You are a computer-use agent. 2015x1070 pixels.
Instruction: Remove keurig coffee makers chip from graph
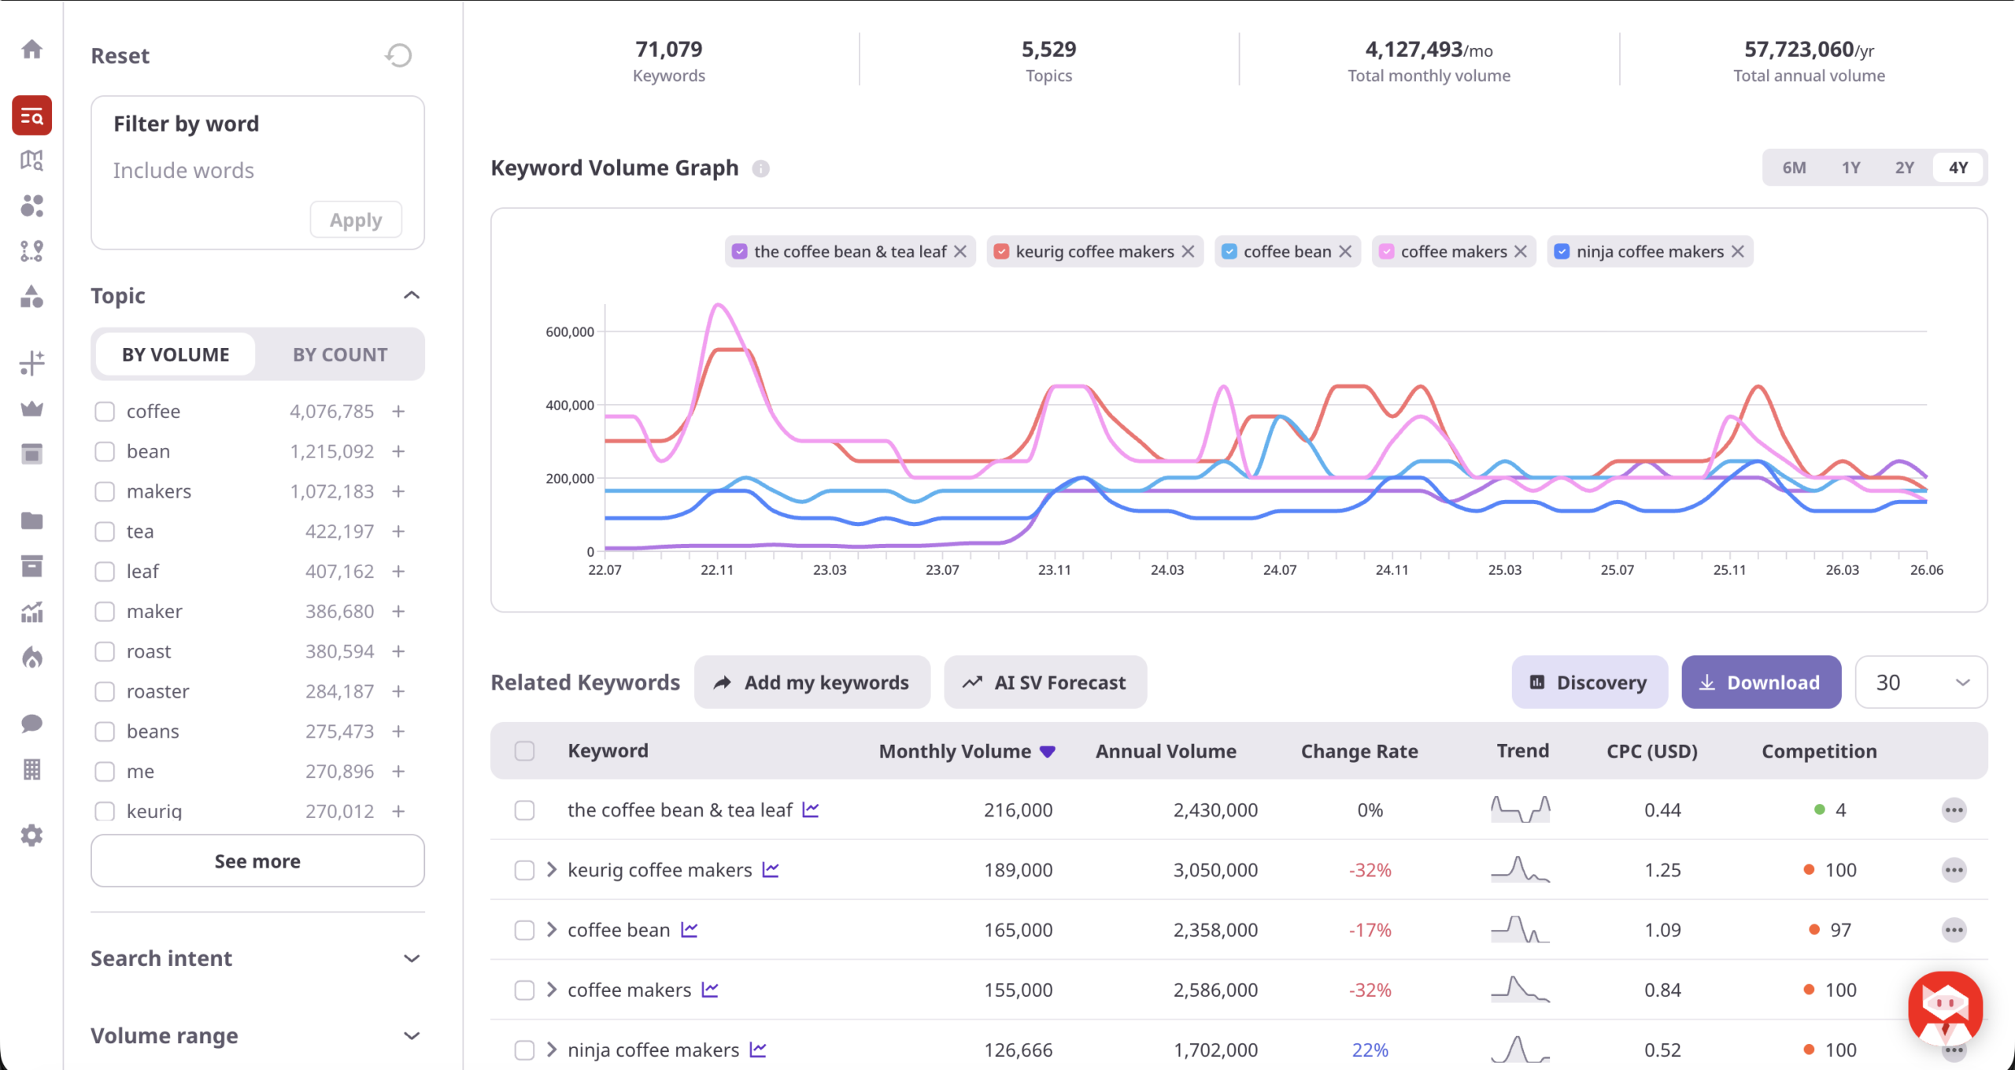click(1188, 251)
